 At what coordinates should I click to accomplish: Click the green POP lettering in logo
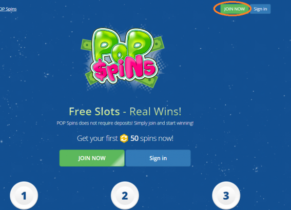[x=123, y=45]
